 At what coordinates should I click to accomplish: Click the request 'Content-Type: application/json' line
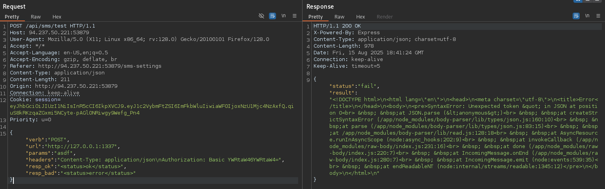57,73
